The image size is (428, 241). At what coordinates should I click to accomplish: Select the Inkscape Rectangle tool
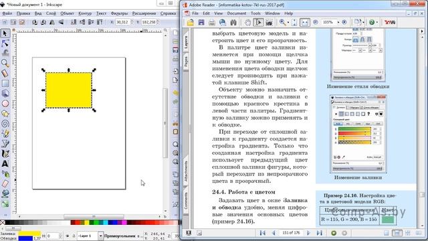point(5,83)
